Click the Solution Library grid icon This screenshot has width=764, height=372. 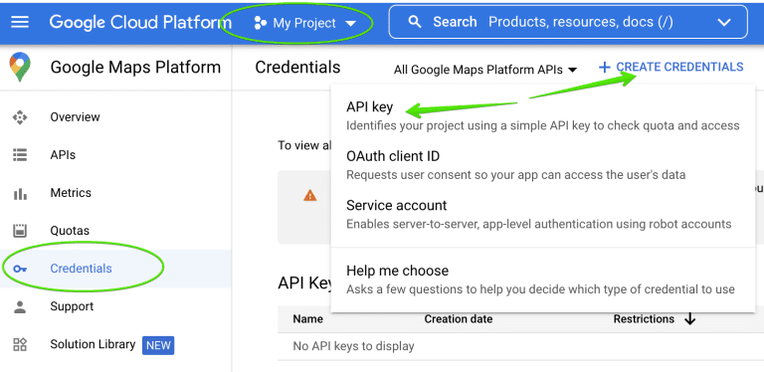pyautogui.click(x=20, y=345)
